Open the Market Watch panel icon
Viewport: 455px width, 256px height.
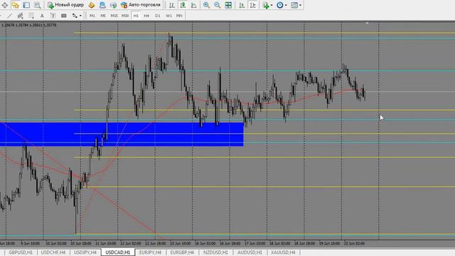(5, 5)
